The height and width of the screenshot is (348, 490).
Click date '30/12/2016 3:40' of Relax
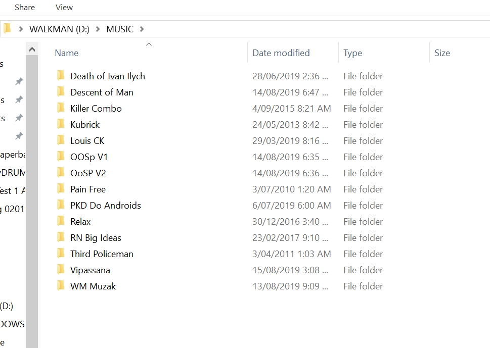coord(290,222)
